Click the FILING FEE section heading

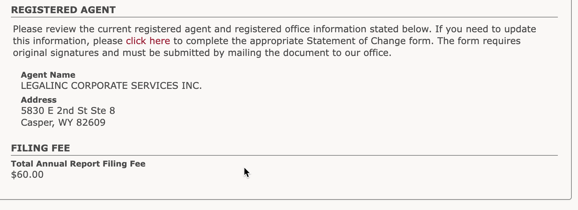click(x=40, y=148)
